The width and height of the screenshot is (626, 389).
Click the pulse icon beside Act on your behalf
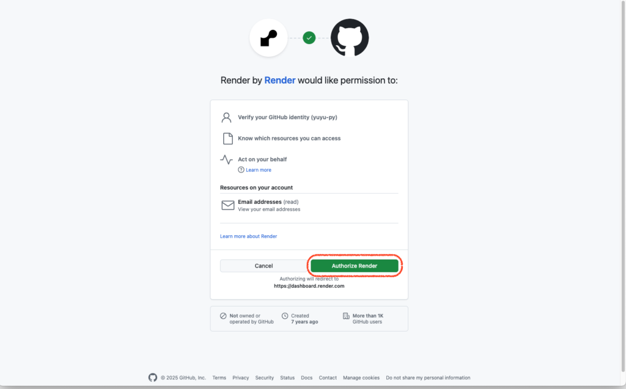coord(226,159)
